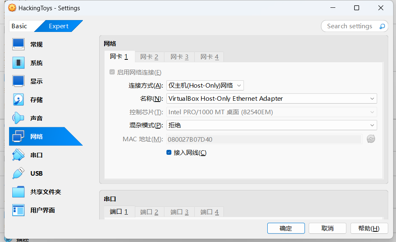The height and width of the screenshot is (242, 396).
Task: Switch to the Basic tab
Action: tap(19, 26)
